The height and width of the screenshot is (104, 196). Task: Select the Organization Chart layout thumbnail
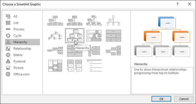(x=55, y=21)
